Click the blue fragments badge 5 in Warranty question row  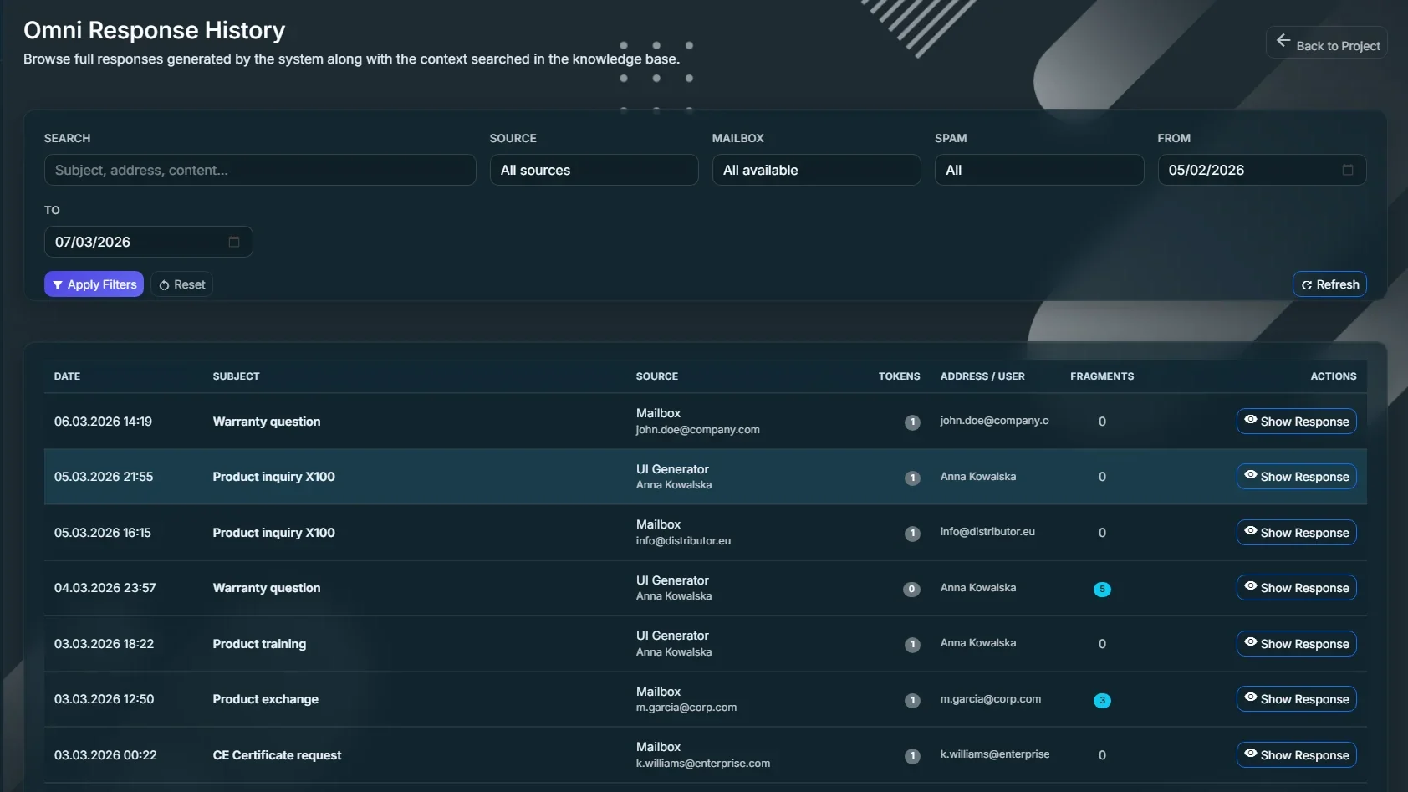(x=1102, y=590)
